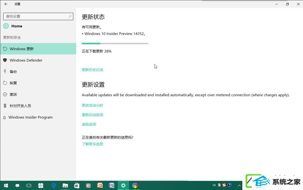Viewport: 303px width, 190px height.
Task: Click the Windows Defender shield icon
Action: [x=5, y=60]
